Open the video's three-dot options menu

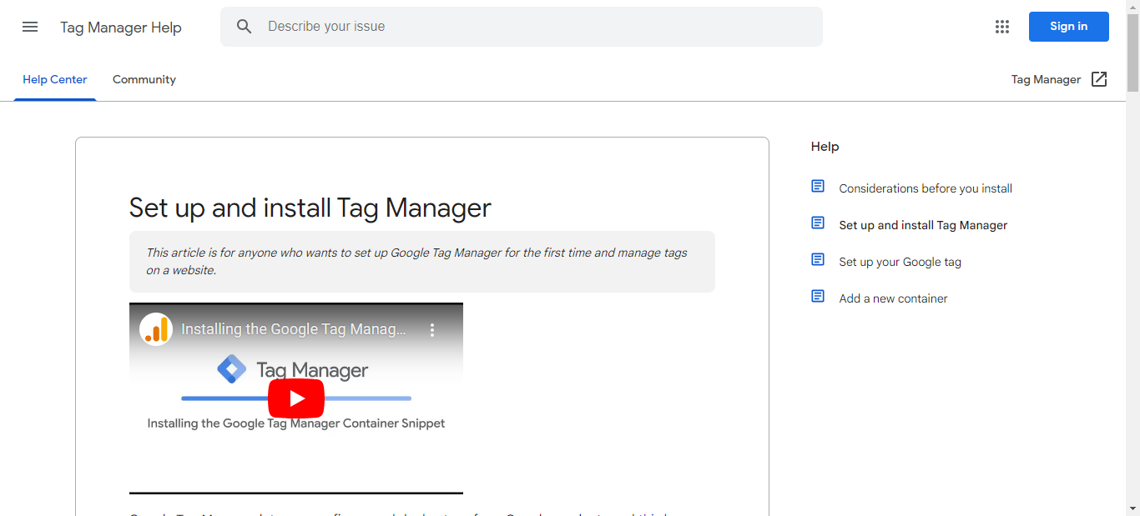[432, 330]
